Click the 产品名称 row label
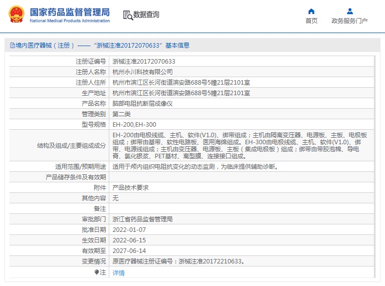 pos(94,104)
